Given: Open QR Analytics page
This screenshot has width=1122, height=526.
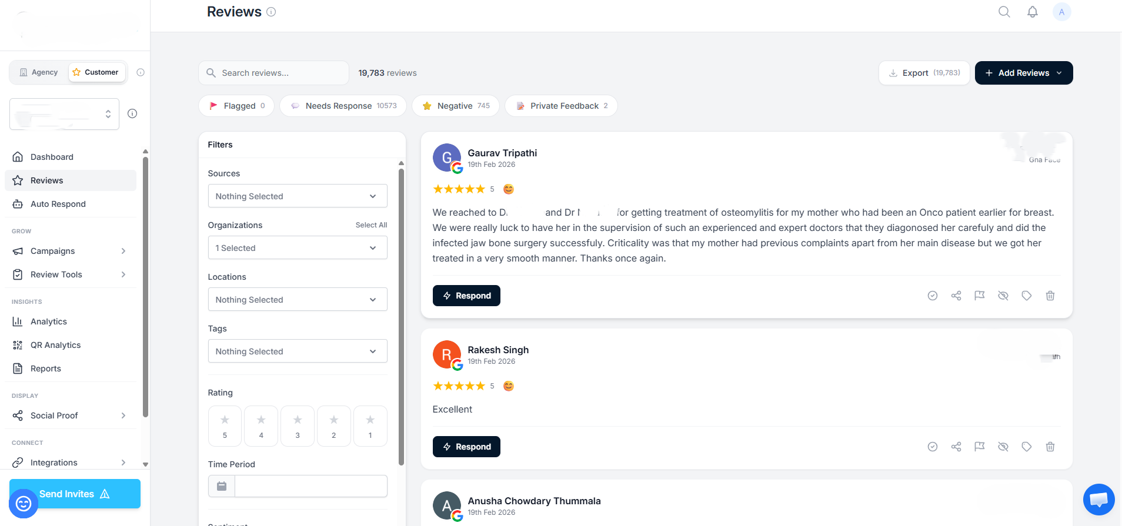Looking at the screenshot, I should pos(71,345).
